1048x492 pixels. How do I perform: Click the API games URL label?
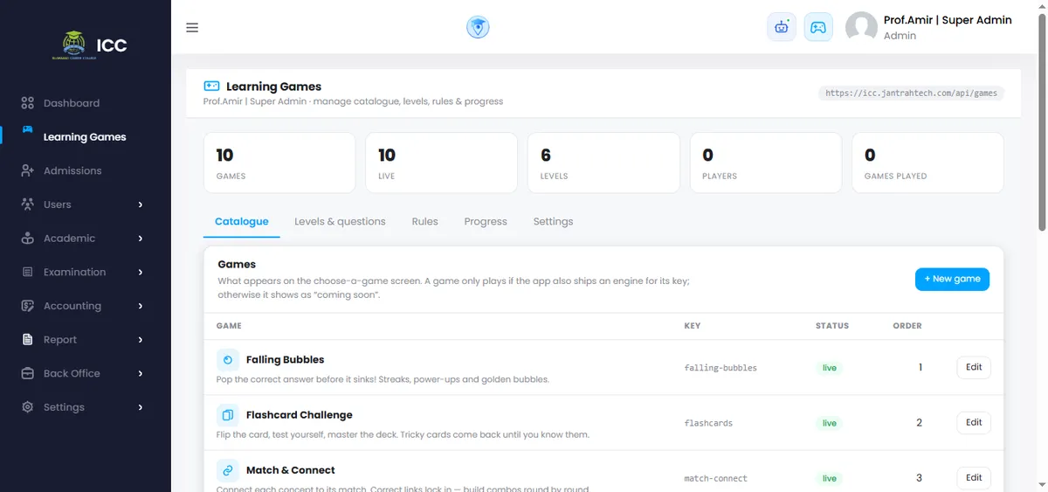911,93
